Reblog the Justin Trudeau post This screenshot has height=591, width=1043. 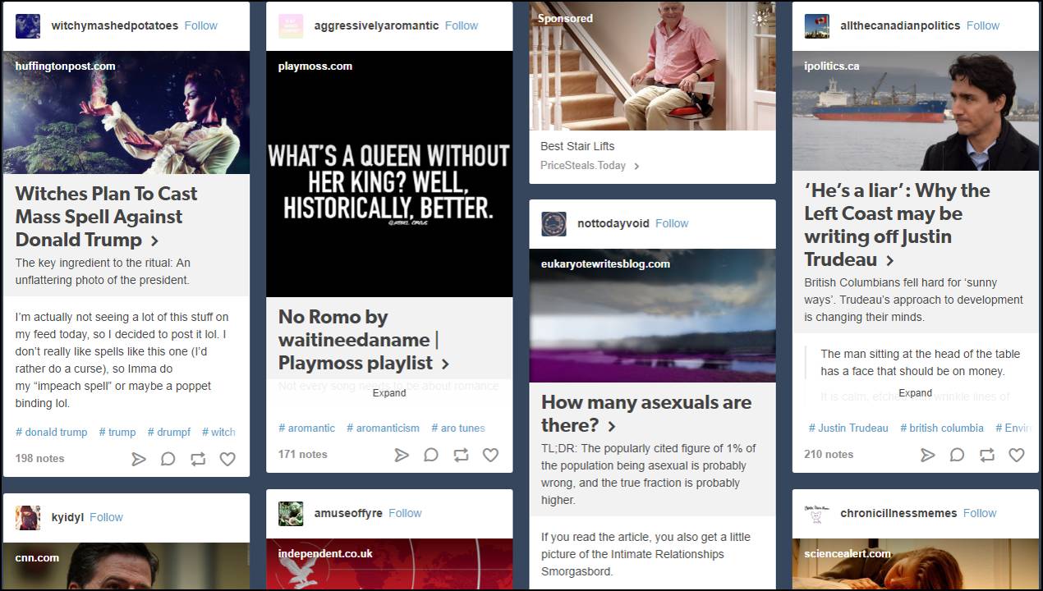tap(987, 455)
